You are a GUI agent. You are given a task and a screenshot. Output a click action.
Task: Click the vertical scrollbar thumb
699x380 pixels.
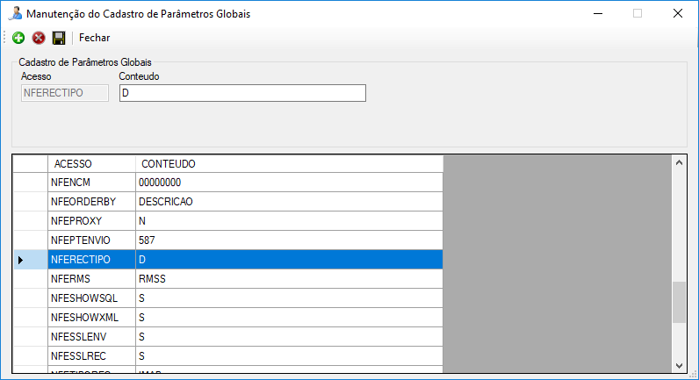678,303
